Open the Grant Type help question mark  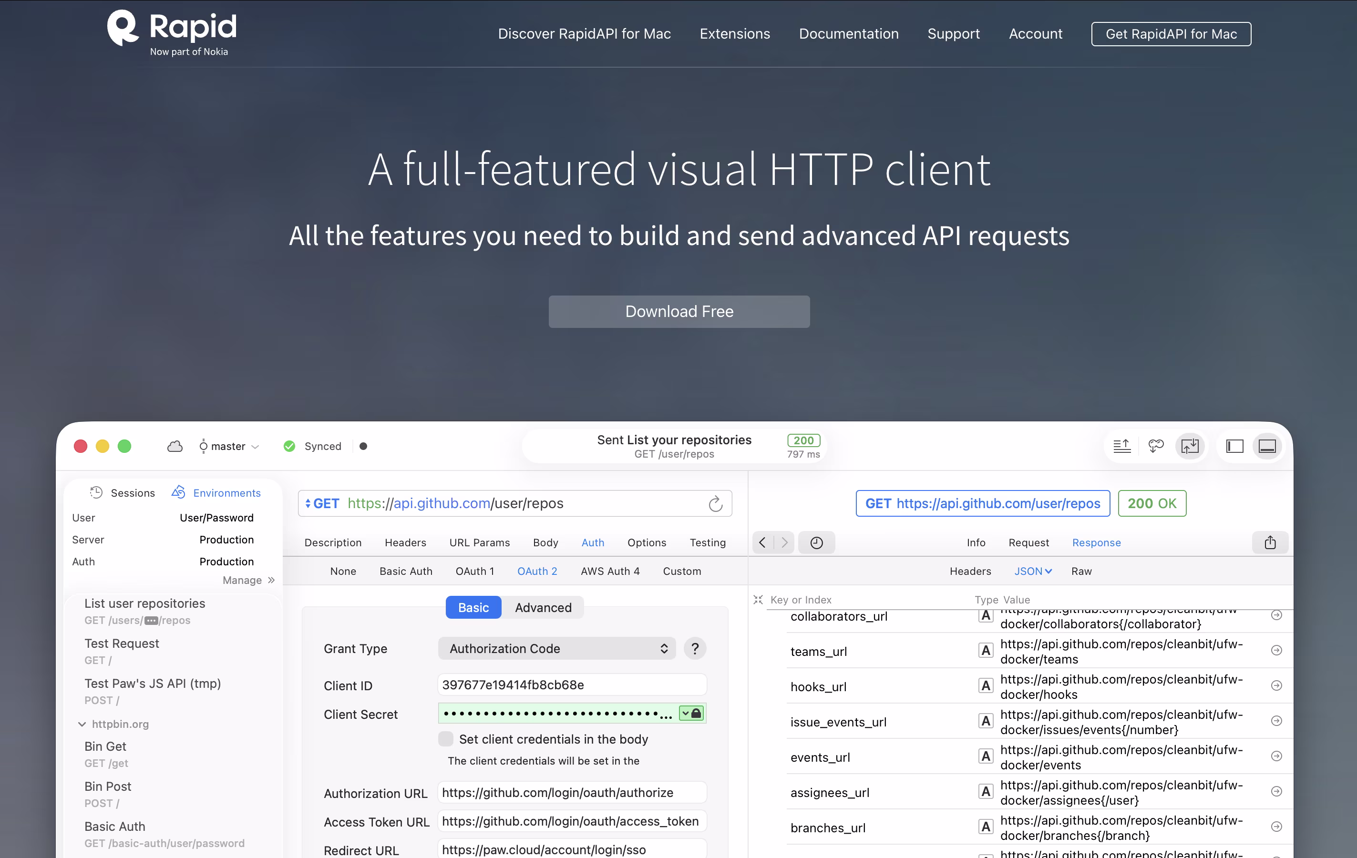click(695, 648)
